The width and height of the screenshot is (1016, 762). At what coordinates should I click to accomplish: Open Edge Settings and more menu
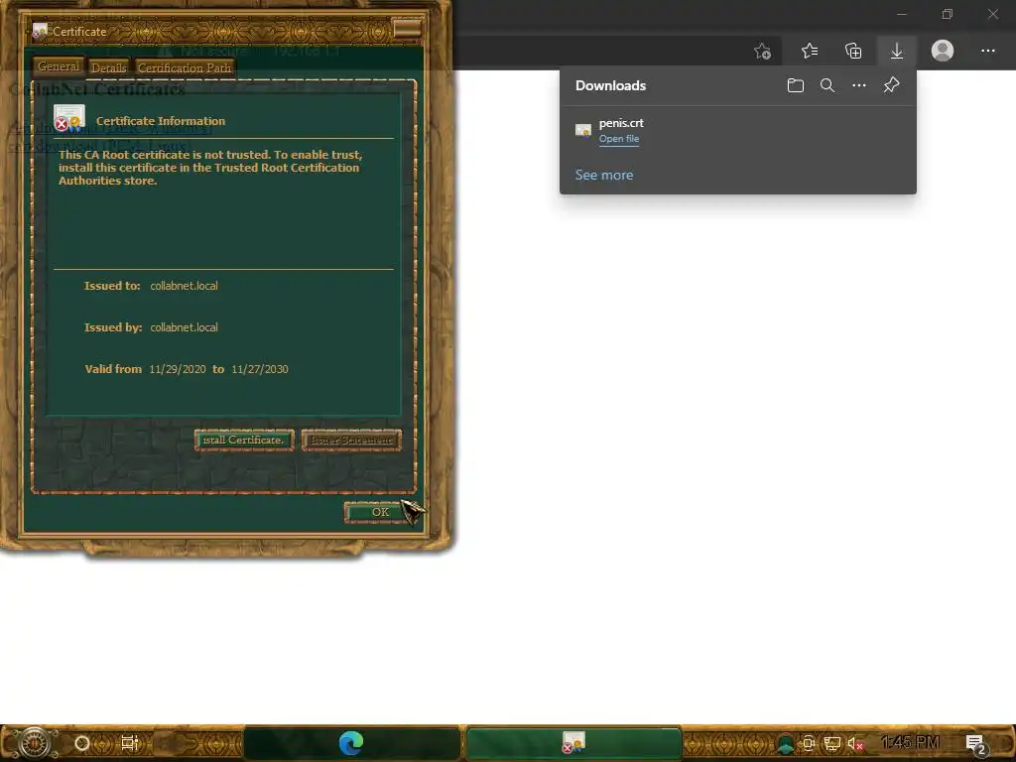[987, 51]
